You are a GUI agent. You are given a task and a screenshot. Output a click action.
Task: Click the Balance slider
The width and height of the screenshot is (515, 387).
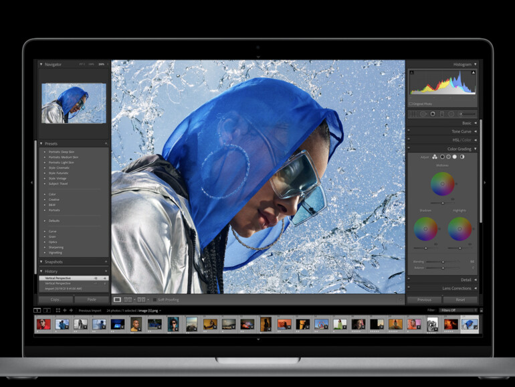[443, 268]
